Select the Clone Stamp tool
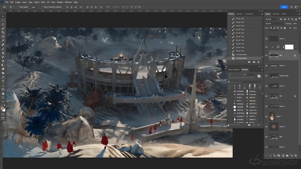This screenshot has width=301, height=169. point(3,53)
